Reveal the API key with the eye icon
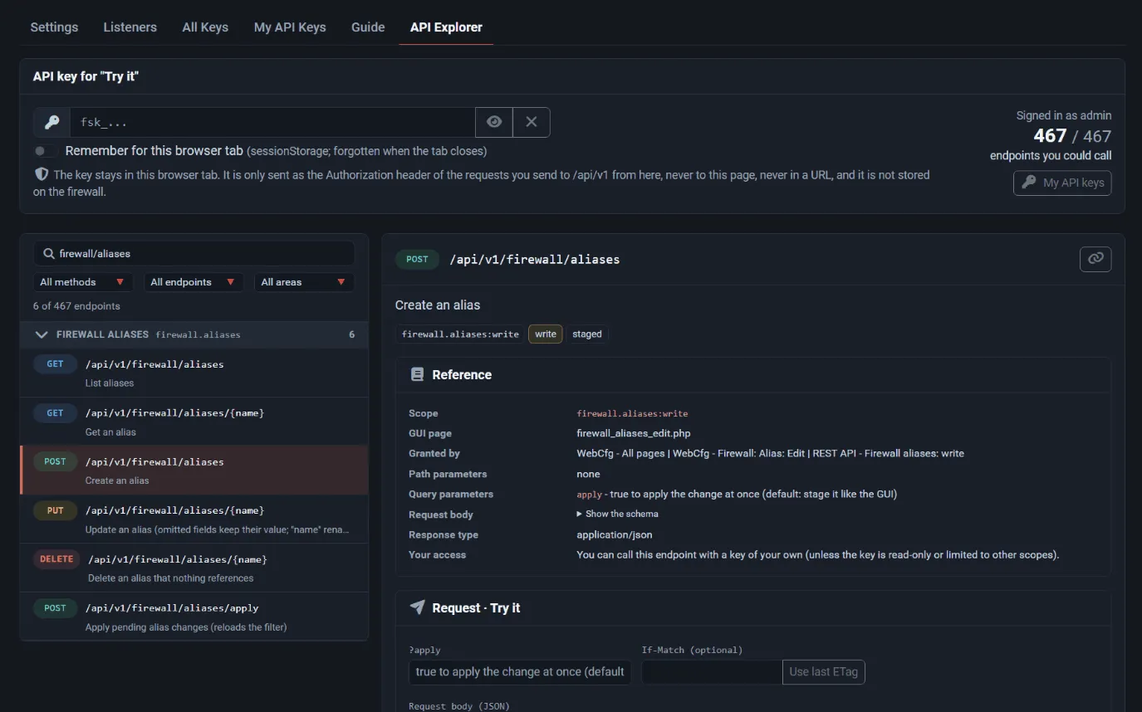The height and width of the screenshot is (712, 1142). pos(494,122)
